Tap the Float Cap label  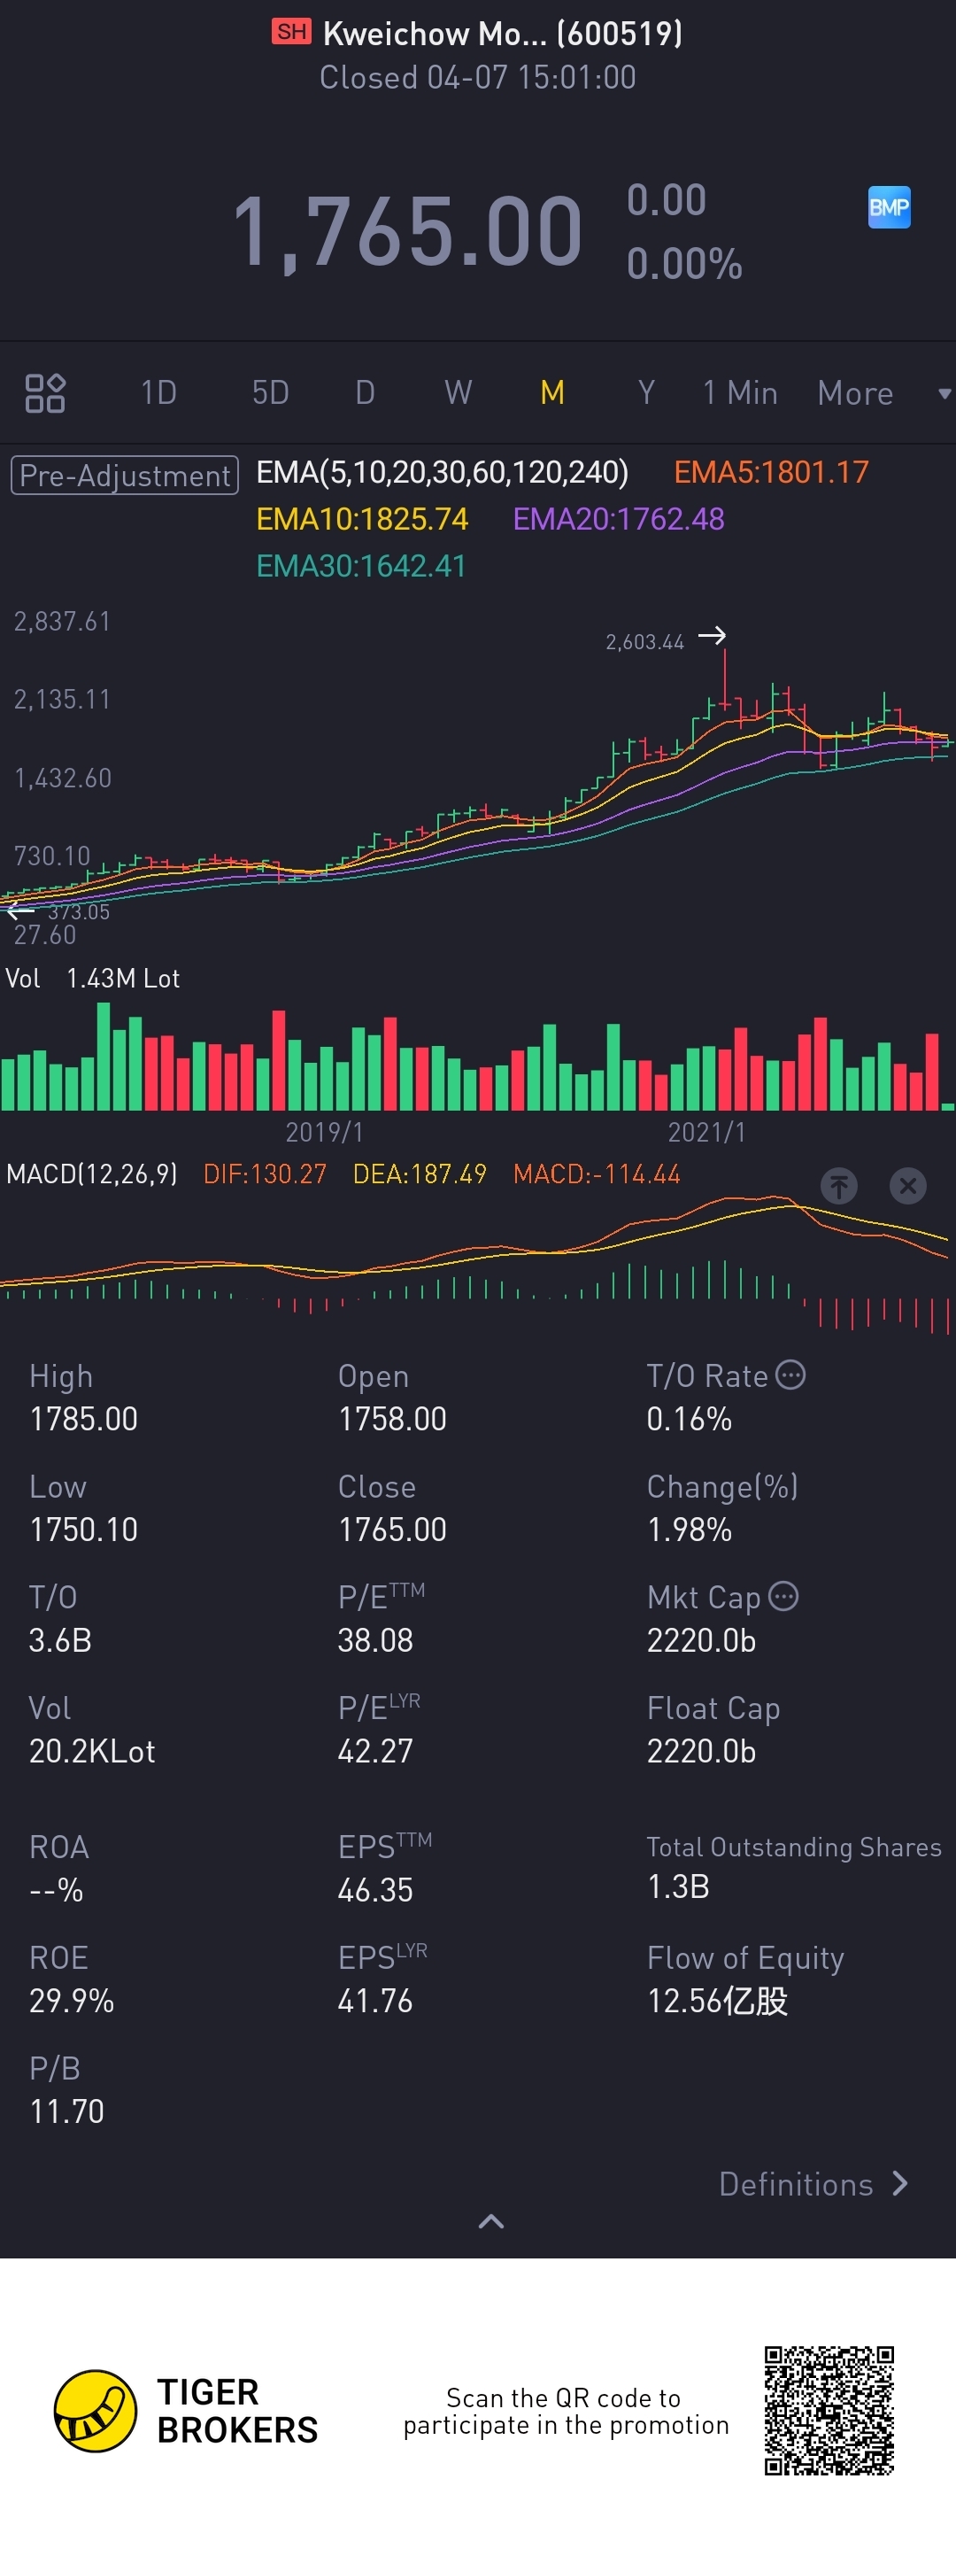coord(713,1708)
